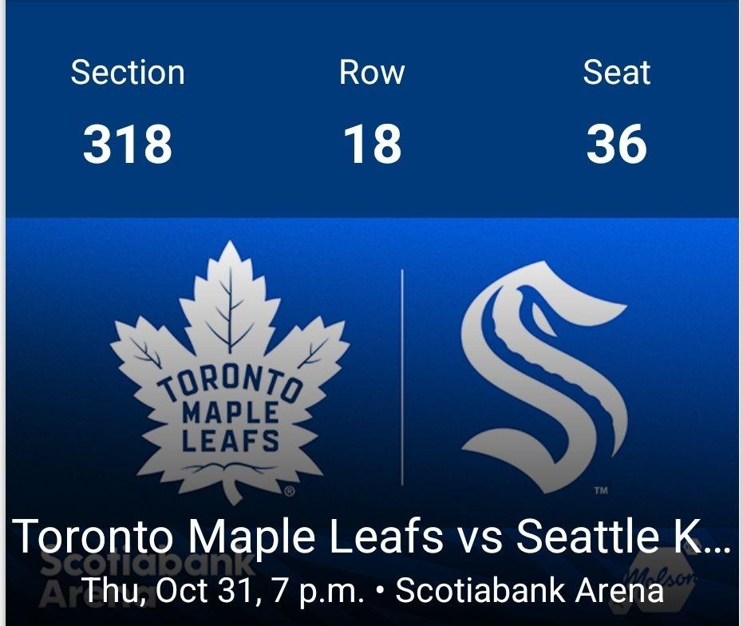Image resolution: width=743 pixels, height=626 pixels.
Task: Select the Seat label
Action: pyautogui.click(x=616, y=73)
